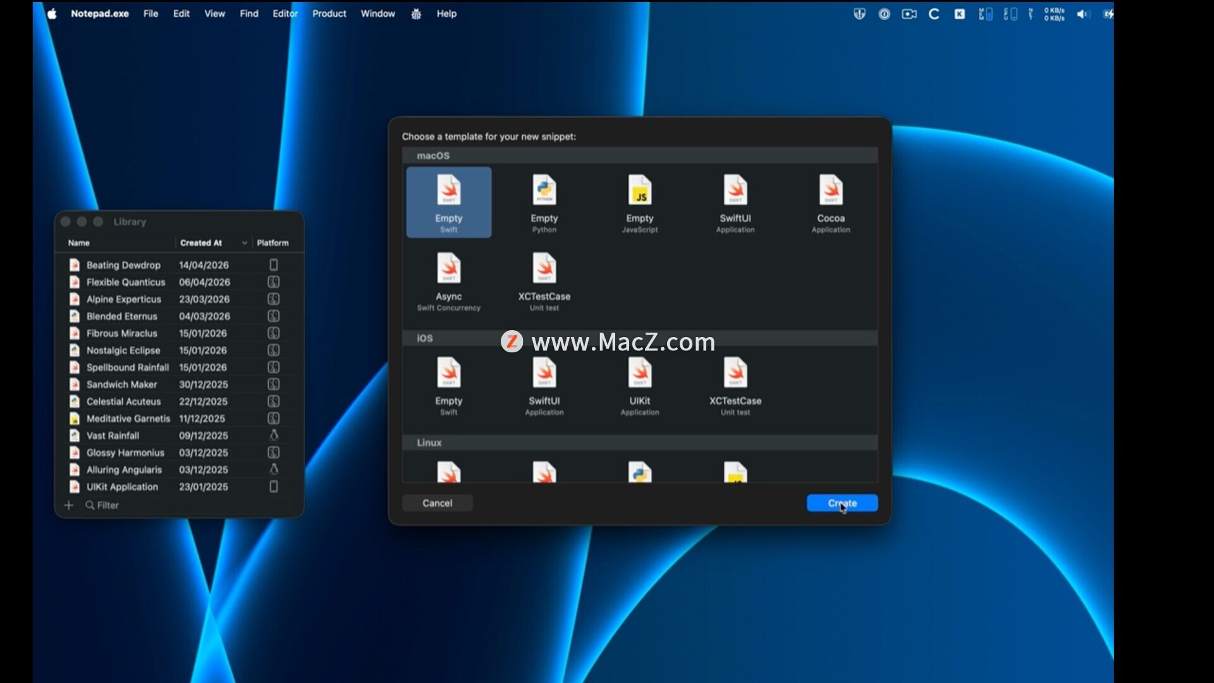Click the 22/12/2025 date cell
1214x683 pixels.
pos(204,402)
